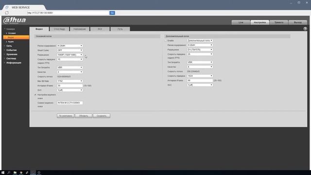Viewport: 311px width, 175px height.
Task: Click the URL address field
Action: pyautogui.click(x=68, y=13)
